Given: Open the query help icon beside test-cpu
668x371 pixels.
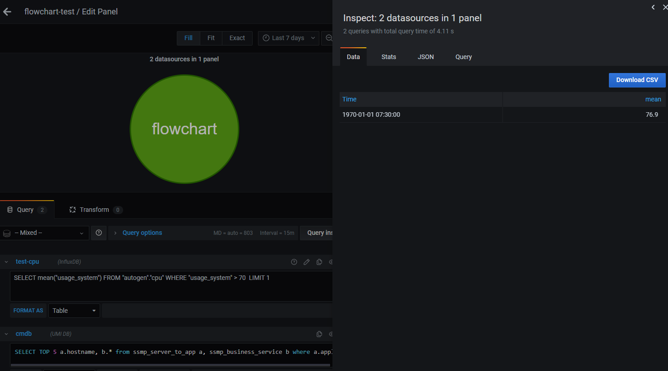Looking at the screenshot, I should (294, 262).
